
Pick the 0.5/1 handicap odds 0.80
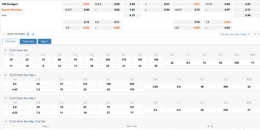click(x=77, y=10)
